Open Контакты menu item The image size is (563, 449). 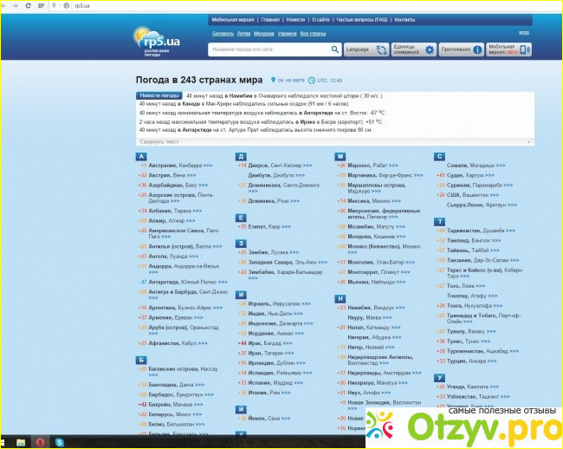[404, 20]
